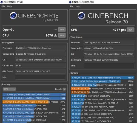Select R15 GFX Board GeForce RTX 2070 SUPER field
Viewport: 137px width, 123px height.
[x=40, y=71]
